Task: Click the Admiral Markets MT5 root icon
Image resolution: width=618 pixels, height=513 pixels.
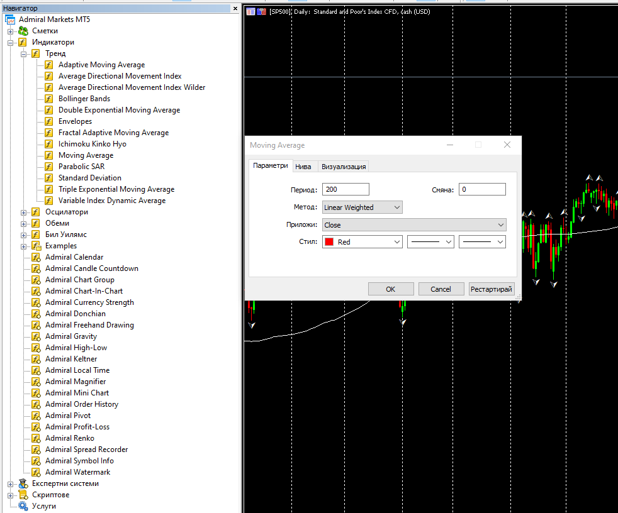Action: pos(10,19)
